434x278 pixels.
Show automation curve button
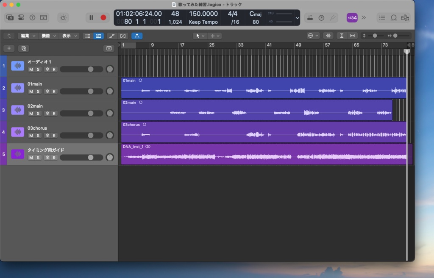(112, 36)
